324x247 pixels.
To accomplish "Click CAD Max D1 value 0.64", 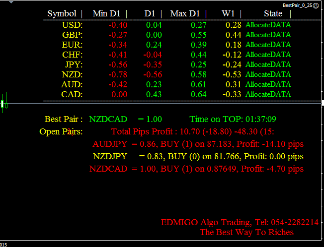I will [x=199, y=94].
